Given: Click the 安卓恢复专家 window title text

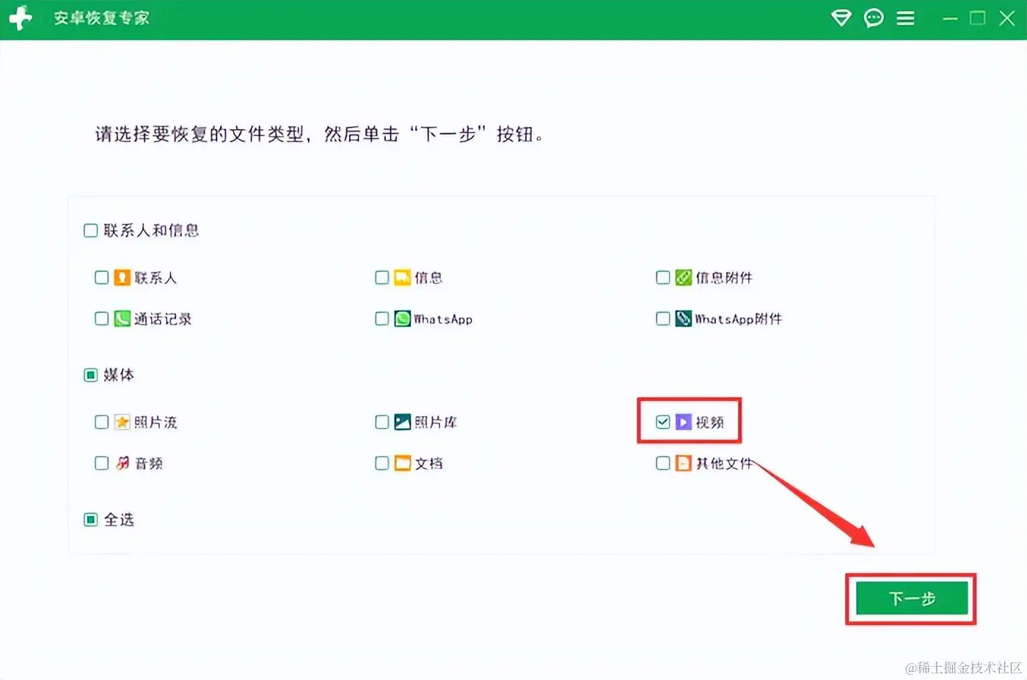Looking at the screenshot, I should 101,18.
